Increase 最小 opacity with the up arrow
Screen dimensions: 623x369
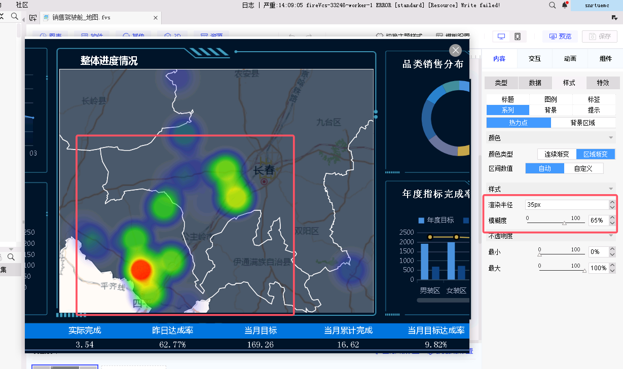point(613,249)
